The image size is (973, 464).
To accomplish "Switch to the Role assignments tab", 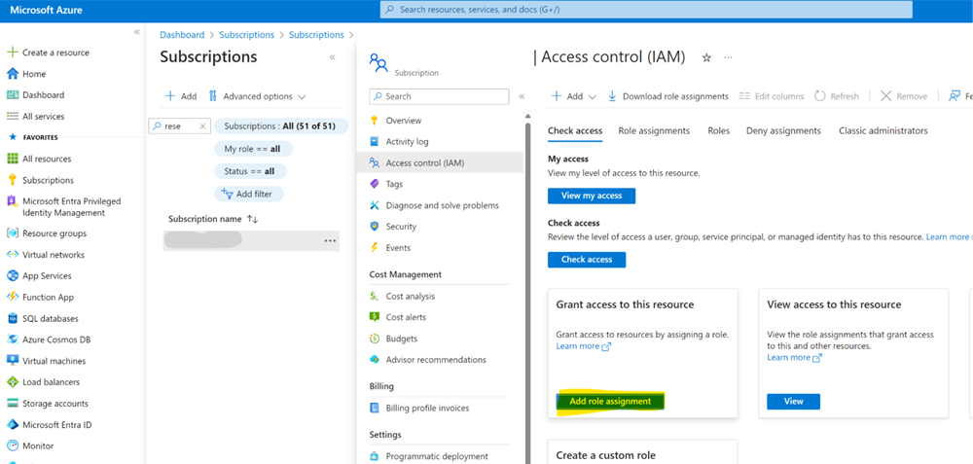I will pyautogui.click(x=654, y=131).
